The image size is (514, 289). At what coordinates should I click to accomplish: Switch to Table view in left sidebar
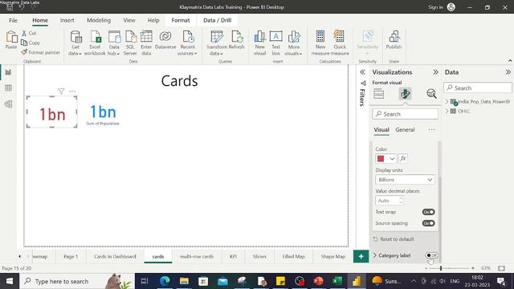click(x=8, y=88)
